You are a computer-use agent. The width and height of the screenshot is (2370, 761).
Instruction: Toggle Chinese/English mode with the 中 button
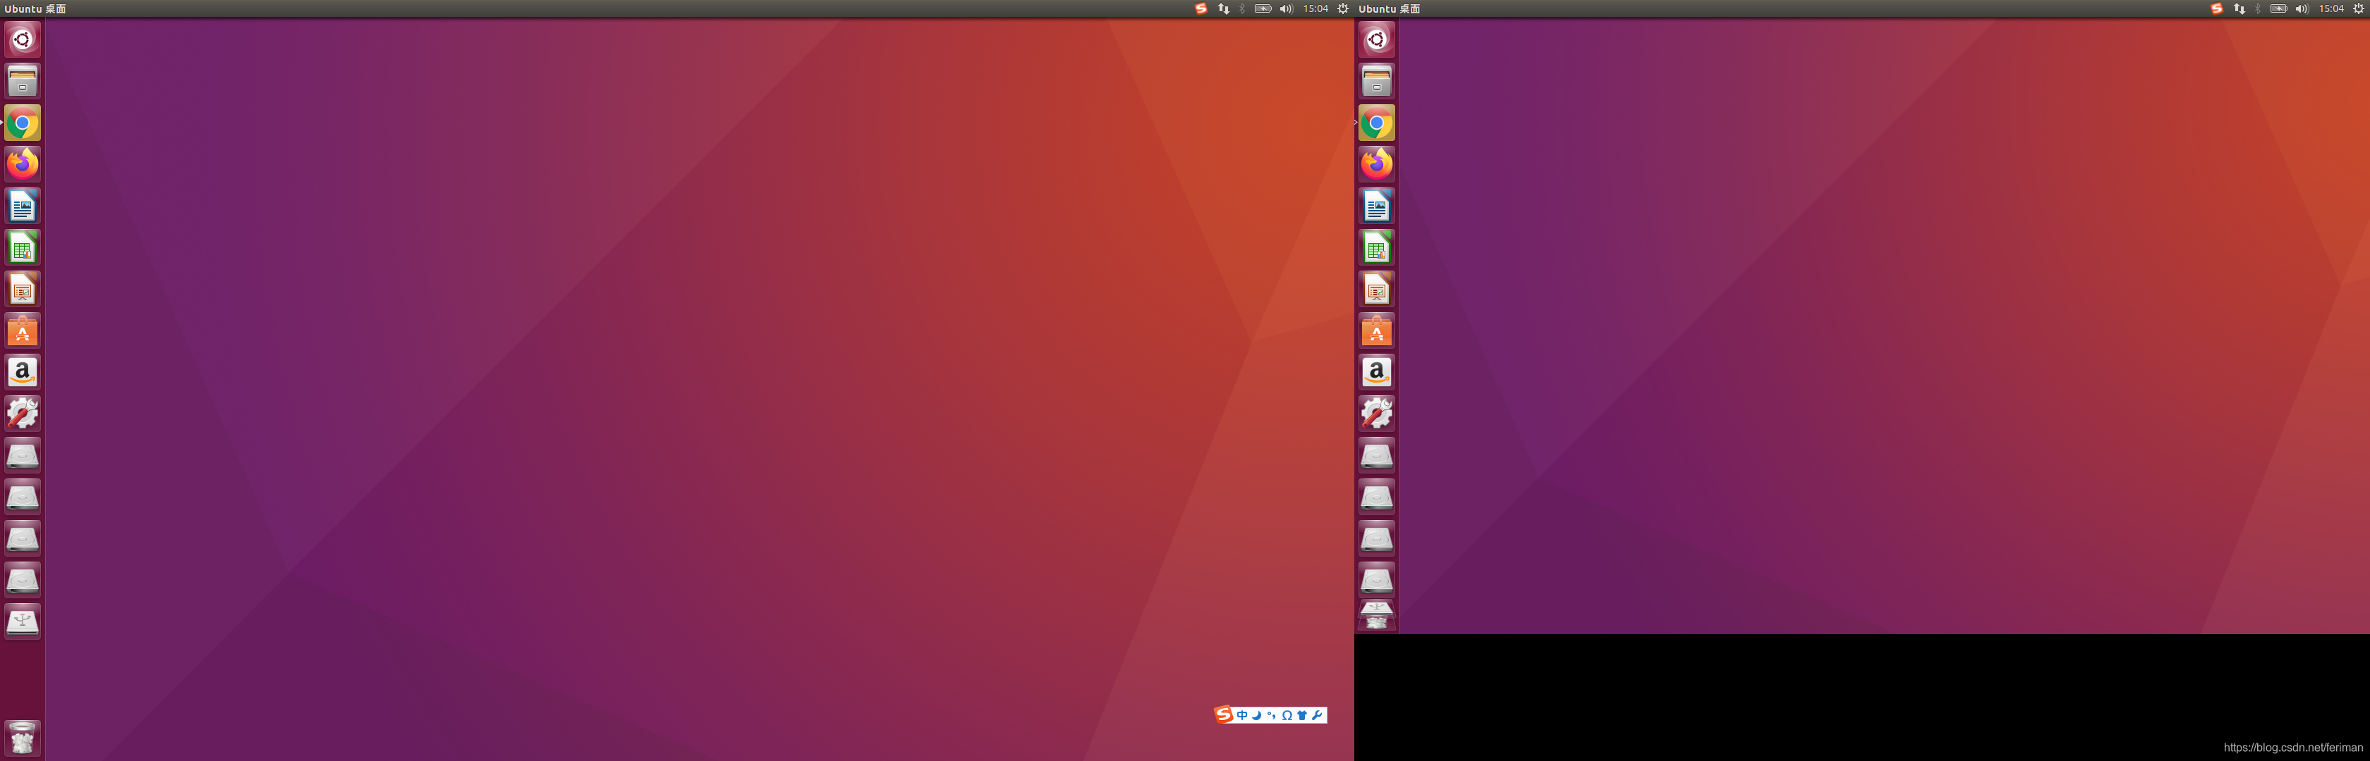pyautogui.click(x=1242, y=715)
